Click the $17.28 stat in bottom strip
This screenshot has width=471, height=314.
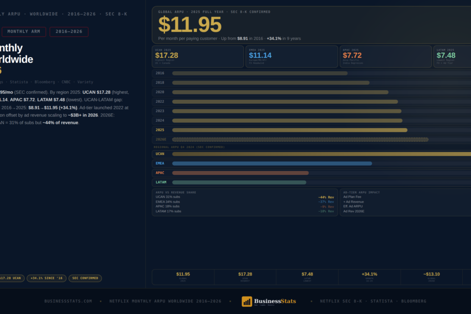(245, 277)
